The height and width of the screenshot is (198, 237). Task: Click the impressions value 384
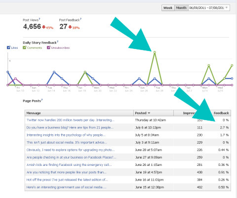coord(199,180)
